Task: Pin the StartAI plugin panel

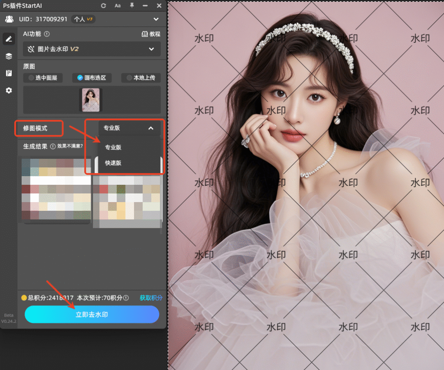Action: pyautogui.click(x=132, y=5)
